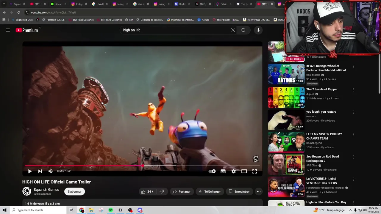Clear the search box with the X
This screenshot has width=381, height=214.
tap(233, 30)
